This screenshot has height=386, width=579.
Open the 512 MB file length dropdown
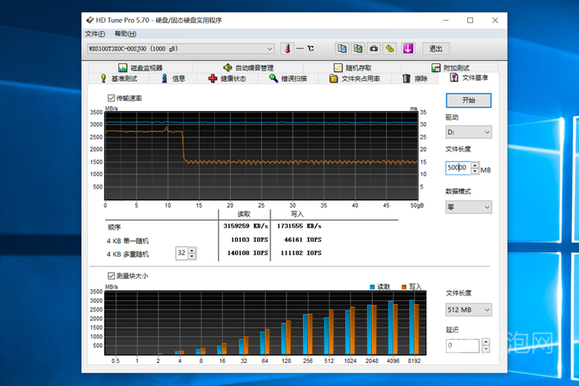[x=469, y=310]
